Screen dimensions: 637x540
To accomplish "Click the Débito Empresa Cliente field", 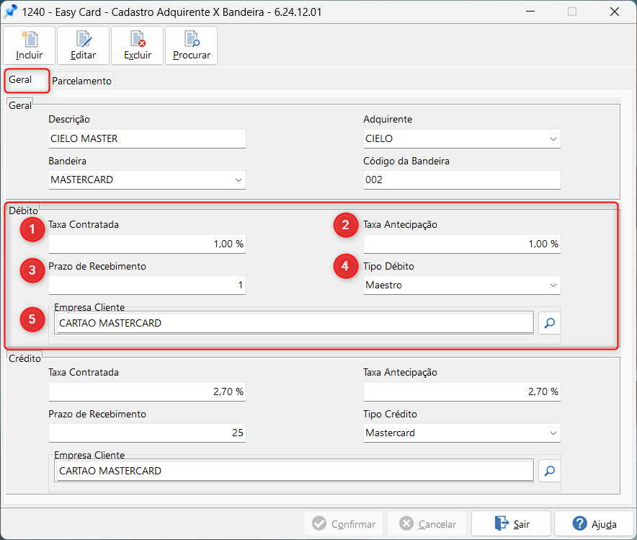I will 295,323.
